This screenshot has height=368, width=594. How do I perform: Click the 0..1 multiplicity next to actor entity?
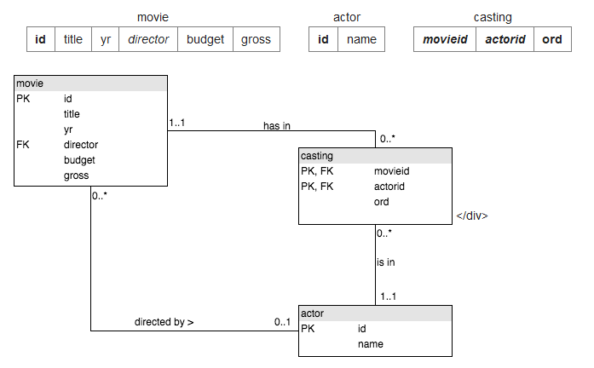point(282,322)
